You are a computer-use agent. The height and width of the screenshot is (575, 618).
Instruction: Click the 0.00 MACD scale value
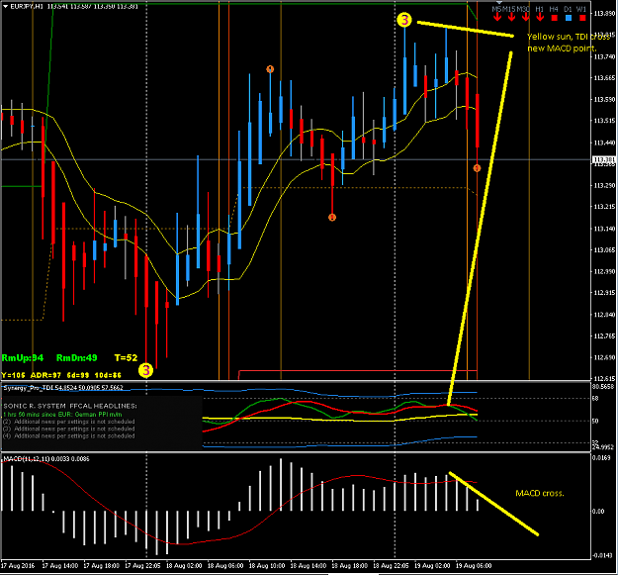click(598, 512)
